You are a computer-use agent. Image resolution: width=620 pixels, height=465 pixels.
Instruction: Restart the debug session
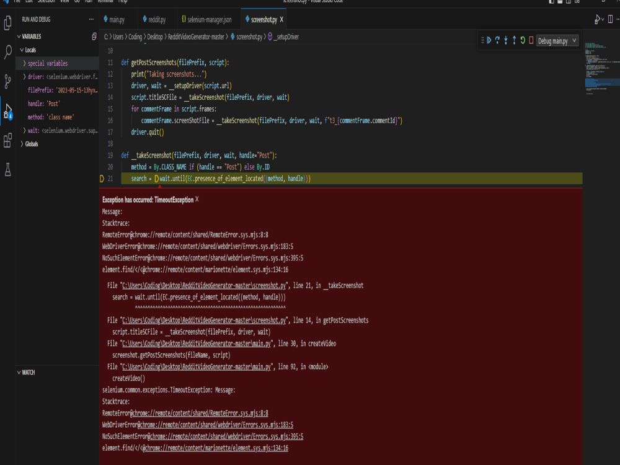[x=523, y=39]
